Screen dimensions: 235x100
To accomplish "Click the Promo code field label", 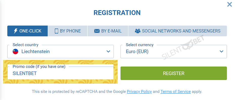I will point(39,67).
